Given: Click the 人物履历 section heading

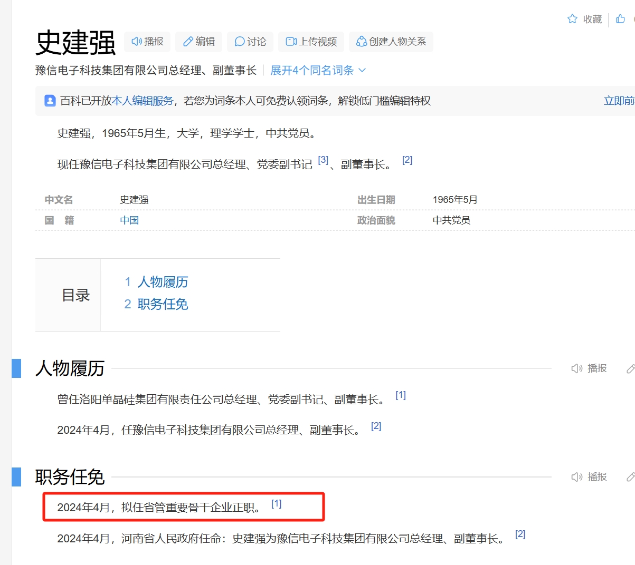Looking at the screenshot, I should click(x=70, y=368).
